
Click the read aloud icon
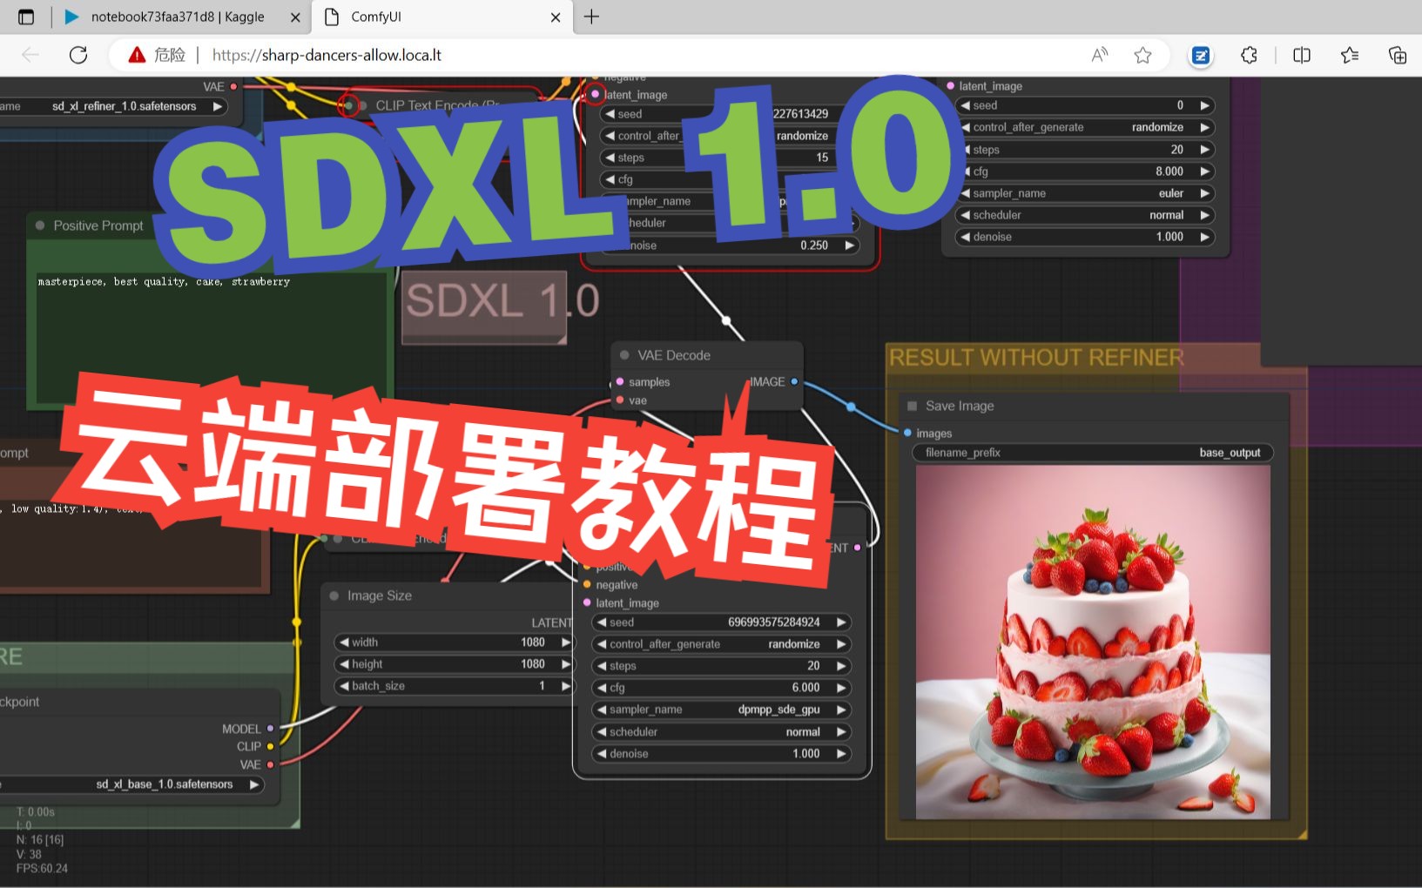pyautogui.click(x=1100, y=55)
